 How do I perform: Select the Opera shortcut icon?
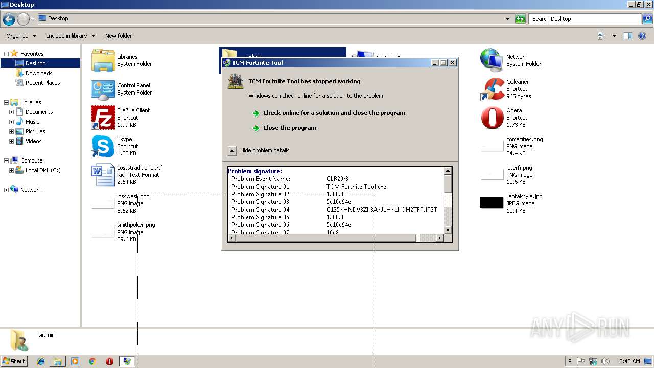coord(492,118)
